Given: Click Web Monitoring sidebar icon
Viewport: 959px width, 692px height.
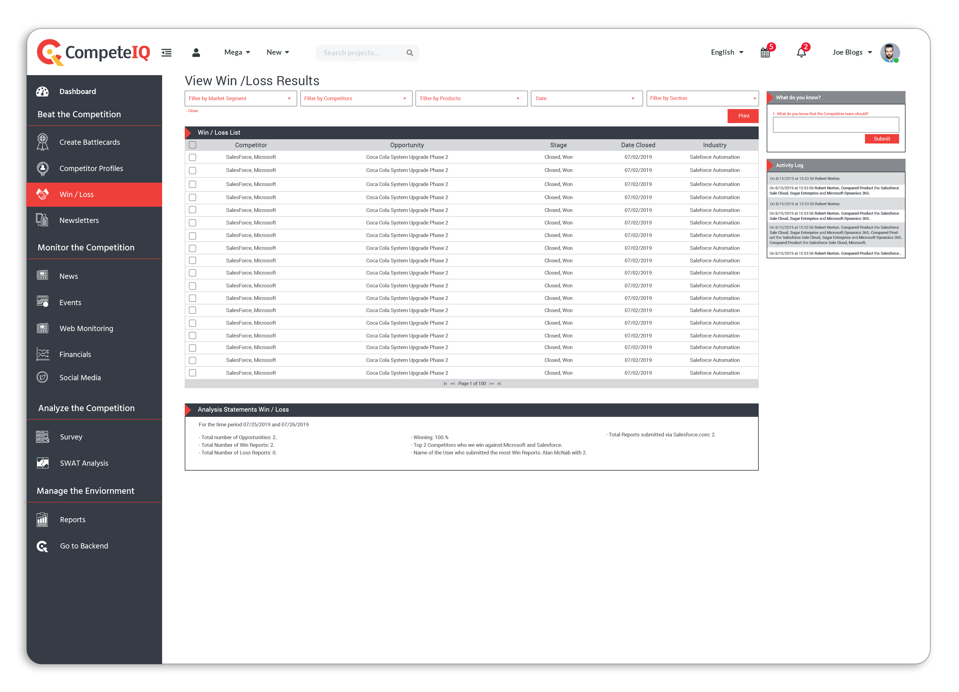Looking at the screenshot, I should pyautogui.click(x=42, y=328).
